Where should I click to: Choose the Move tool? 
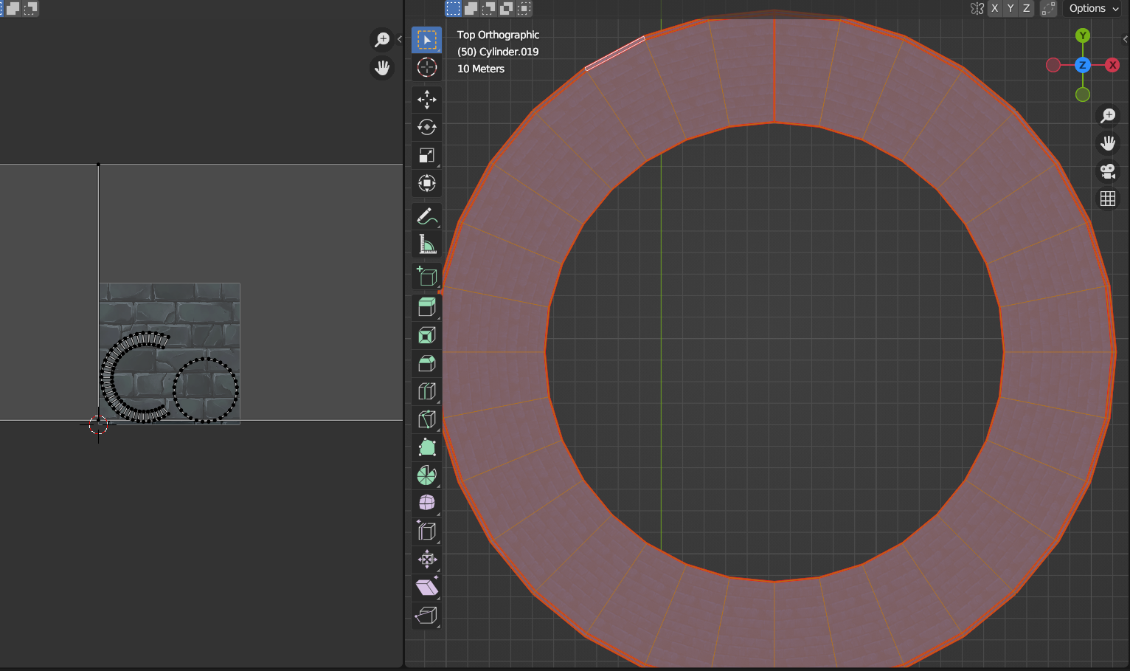[x=426, y=100]
